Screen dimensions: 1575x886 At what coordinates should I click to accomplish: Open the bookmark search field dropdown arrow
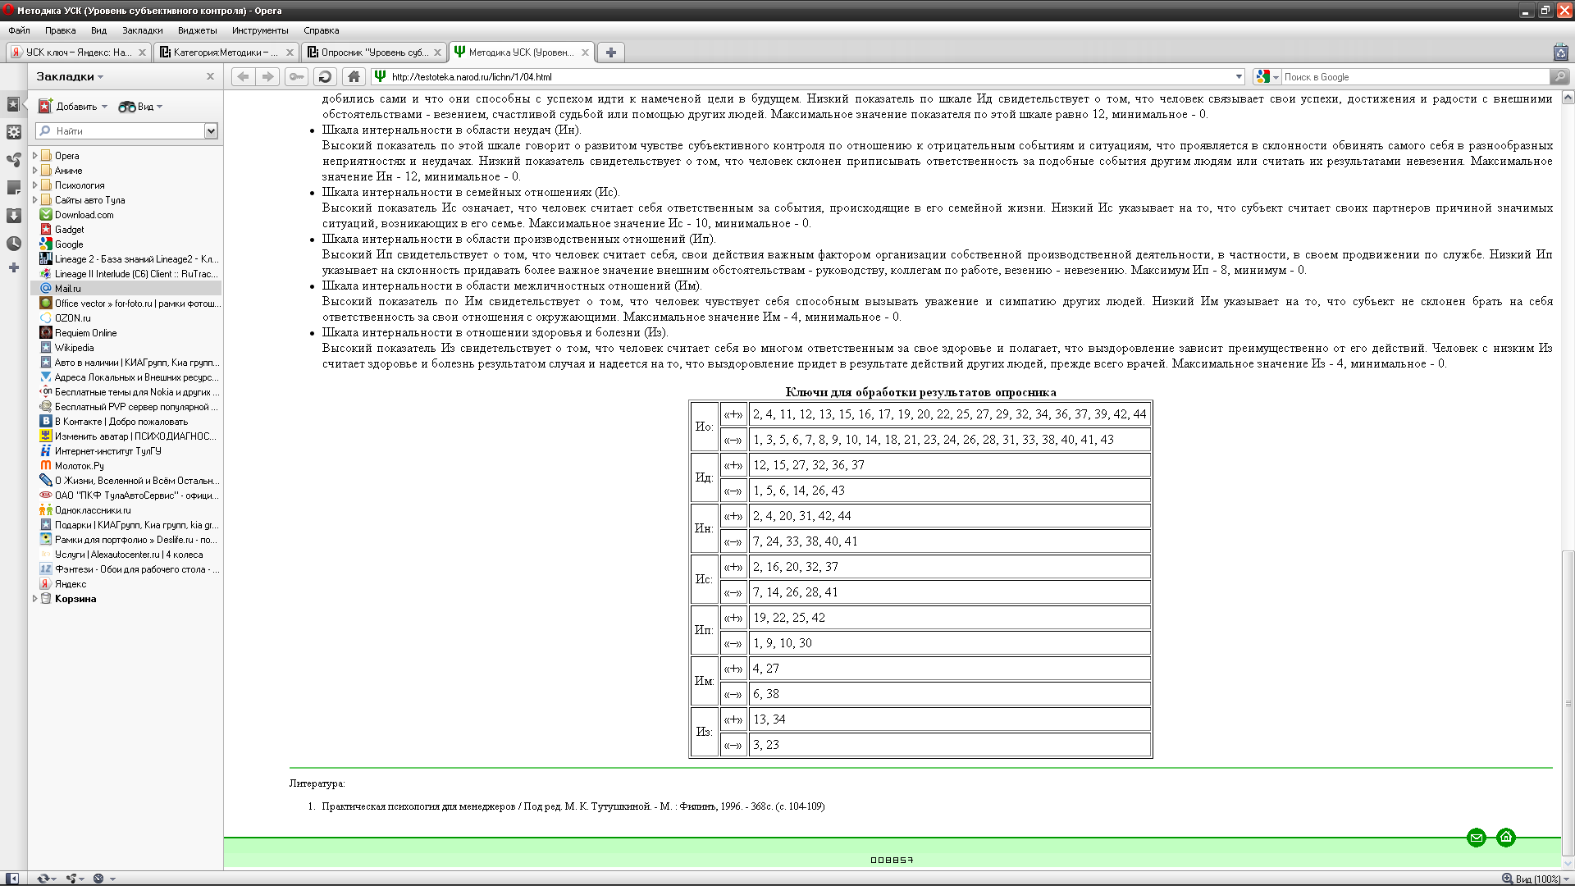211,131
